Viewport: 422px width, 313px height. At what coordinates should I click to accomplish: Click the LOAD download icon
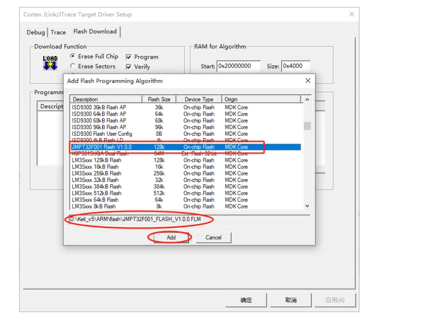(50, 63)
